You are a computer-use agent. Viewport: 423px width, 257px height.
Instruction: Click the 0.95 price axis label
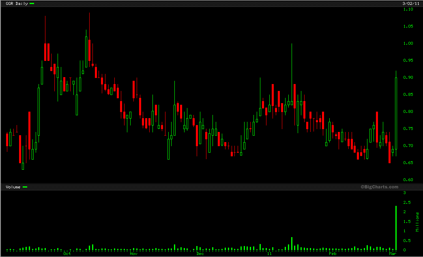coord(408,60)
